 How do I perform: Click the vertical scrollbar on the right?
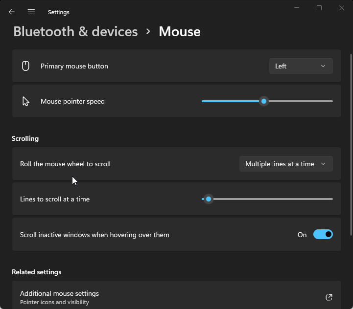[351, 145]
